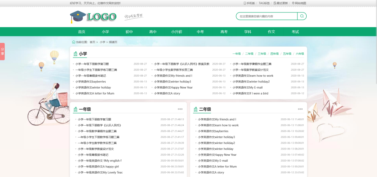The width and height of the screenshot is (377, 177).
Task: Open 最近更新 recent updates in top bar
Action: pyautogui.click(x=281, y=3)
